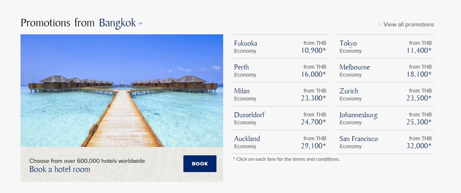Click the 32,000* price for San Francisco
461x193 pixels.
[419, 146]
